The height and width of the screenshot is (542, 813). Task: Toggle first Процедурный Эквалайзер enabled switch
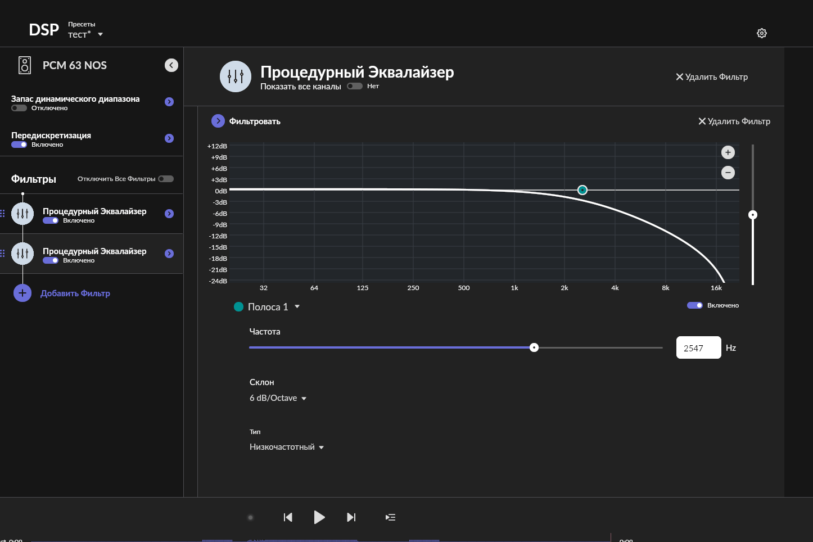(x=51, y=220)
